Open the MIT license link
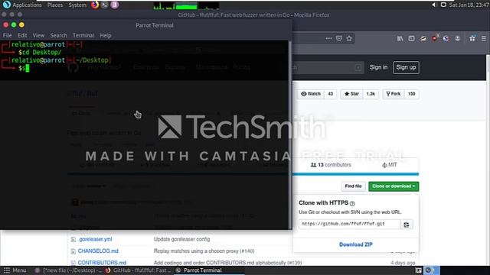Viewport: 490px width, 275px height. pos(390,165)
